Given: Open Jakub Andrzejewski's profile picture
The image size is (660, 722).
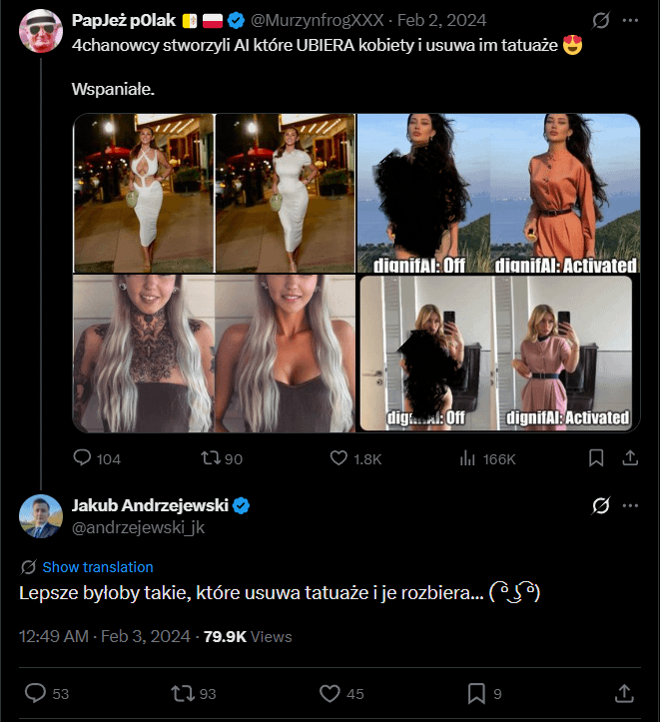Looking at the screenshot, I should tap(41, 516).
